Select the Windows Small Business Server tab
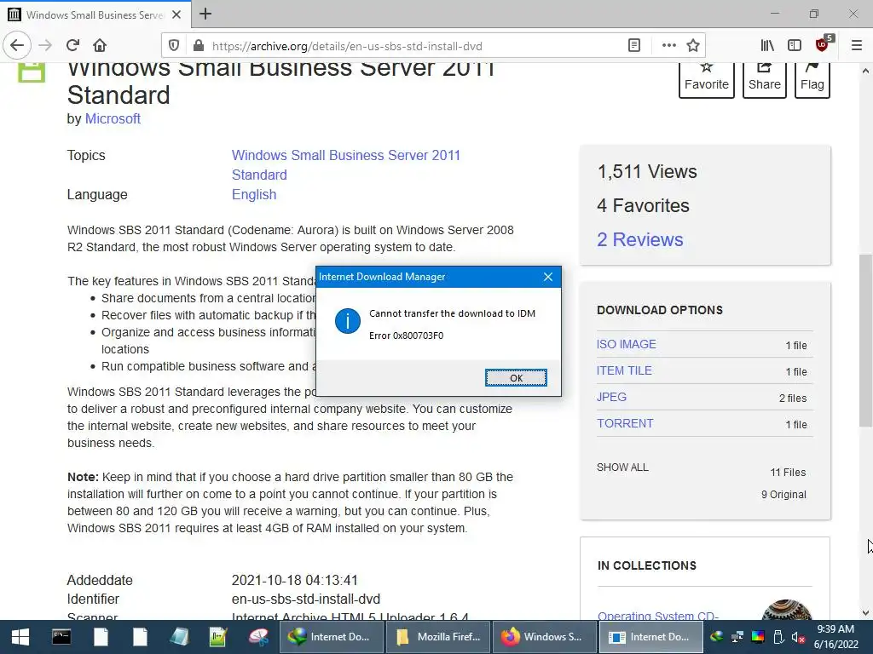The image size is (873, 654). click(x=95, y=14)
